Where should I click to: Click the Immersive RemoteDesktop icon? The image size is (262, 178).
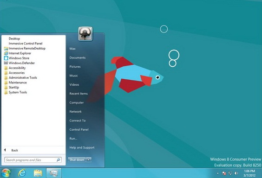[x=6, y=49]
